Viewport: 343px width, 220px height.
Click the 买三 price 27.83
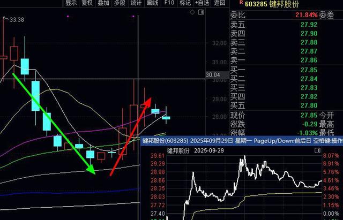coord(309,88)
